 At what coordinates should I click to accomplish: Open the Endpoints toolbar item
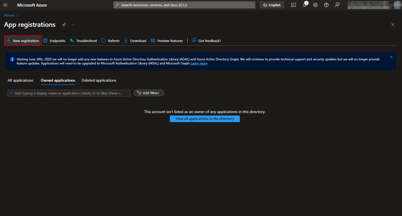pyautogui.click(x=54, y=41)
